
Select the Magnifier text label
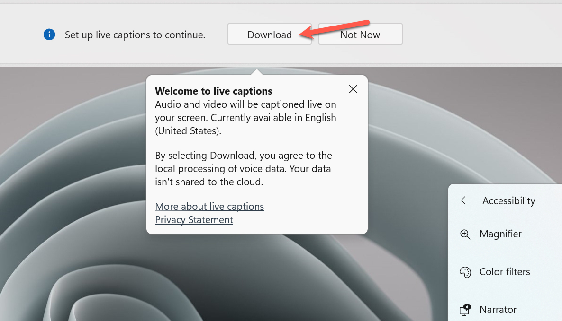coord(500,234)
